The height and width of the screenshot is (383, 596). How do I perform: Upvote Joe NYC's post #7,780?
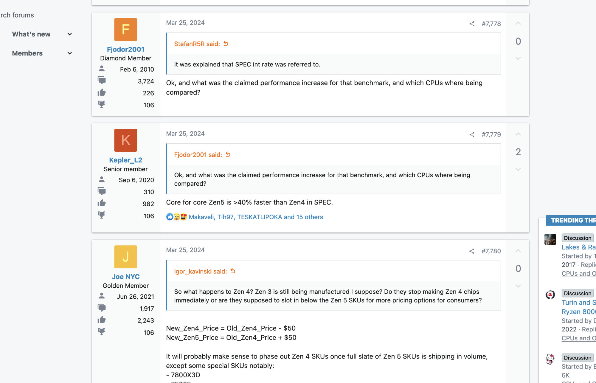pyautogui.click(x=518, y=251)
